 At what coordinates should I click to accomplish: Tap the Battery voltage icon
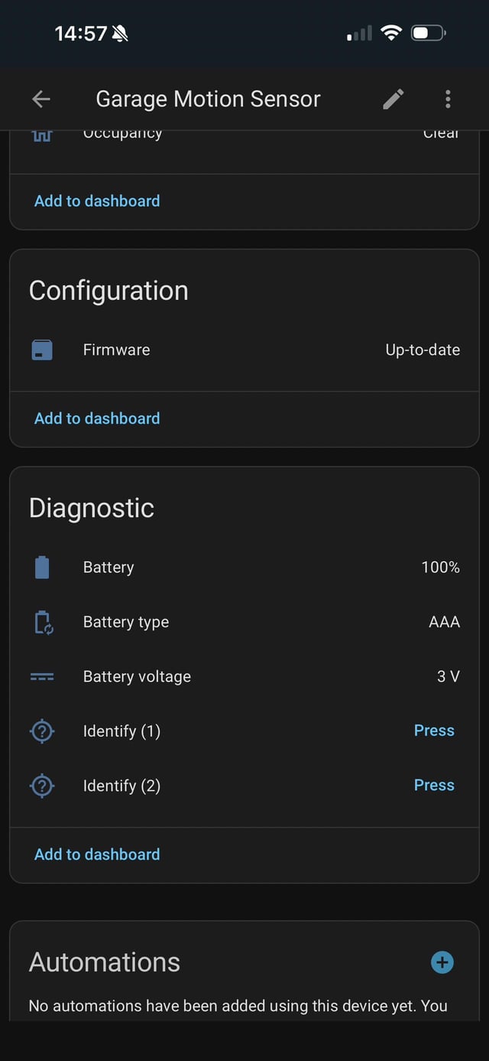(42, 676)
